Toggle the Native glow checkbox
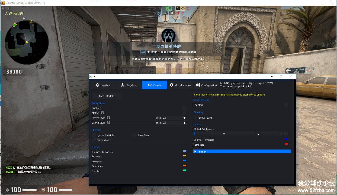This screenshot has width=337, height=195. (x=184, y=113)
